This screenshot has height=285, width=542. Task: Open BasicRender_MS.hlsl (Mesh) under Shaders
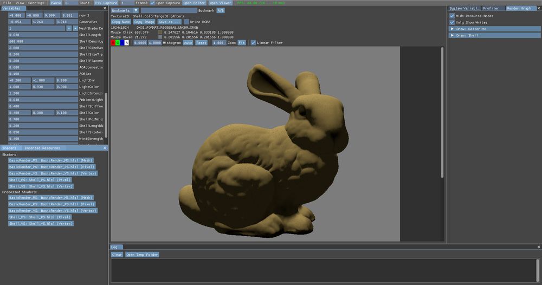click(51, 160)
